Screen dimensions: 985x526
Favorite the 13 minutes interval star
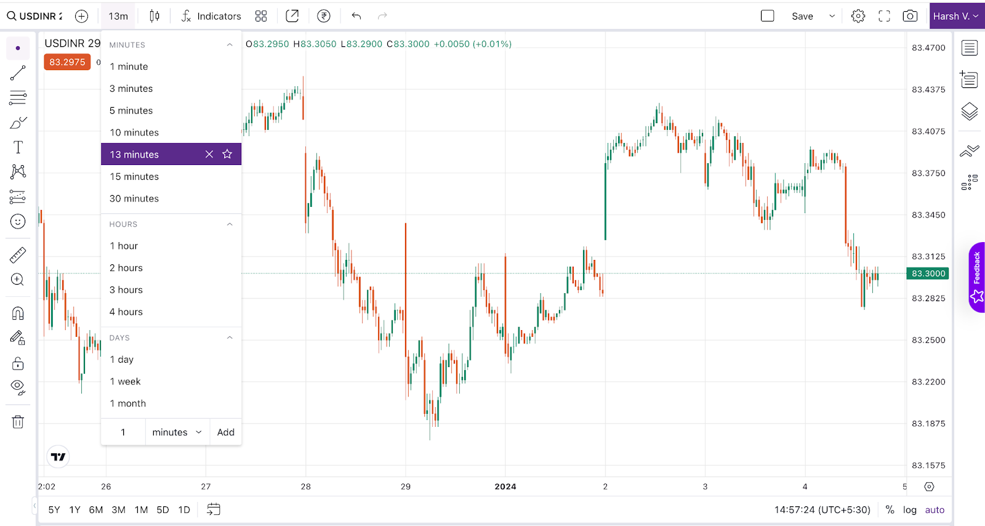coord(227,154)
